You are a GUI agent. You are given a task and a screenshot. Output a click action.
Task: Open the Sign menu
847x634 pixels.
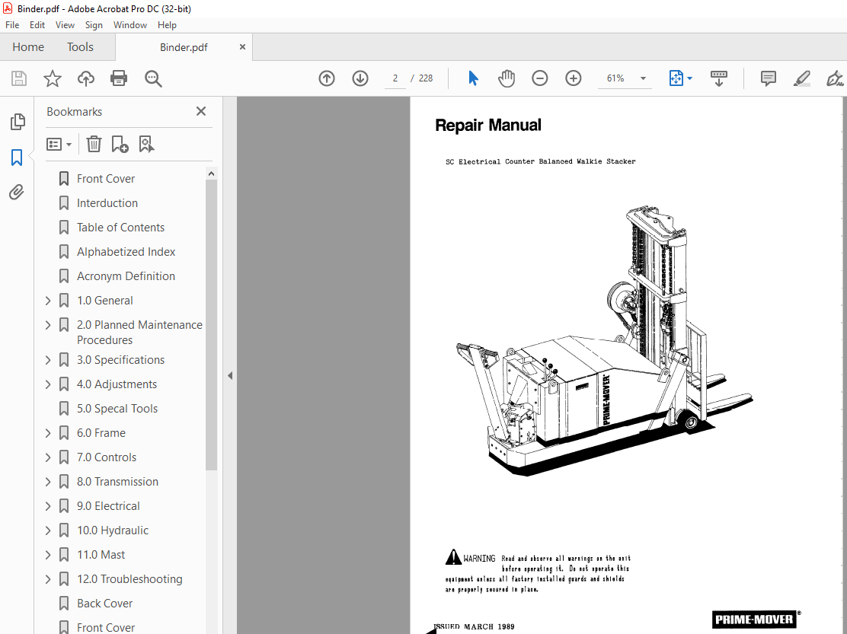coord(94,25)
